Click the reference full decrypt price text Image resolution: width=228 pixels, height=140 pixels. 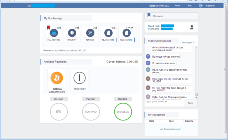point(65,50)
